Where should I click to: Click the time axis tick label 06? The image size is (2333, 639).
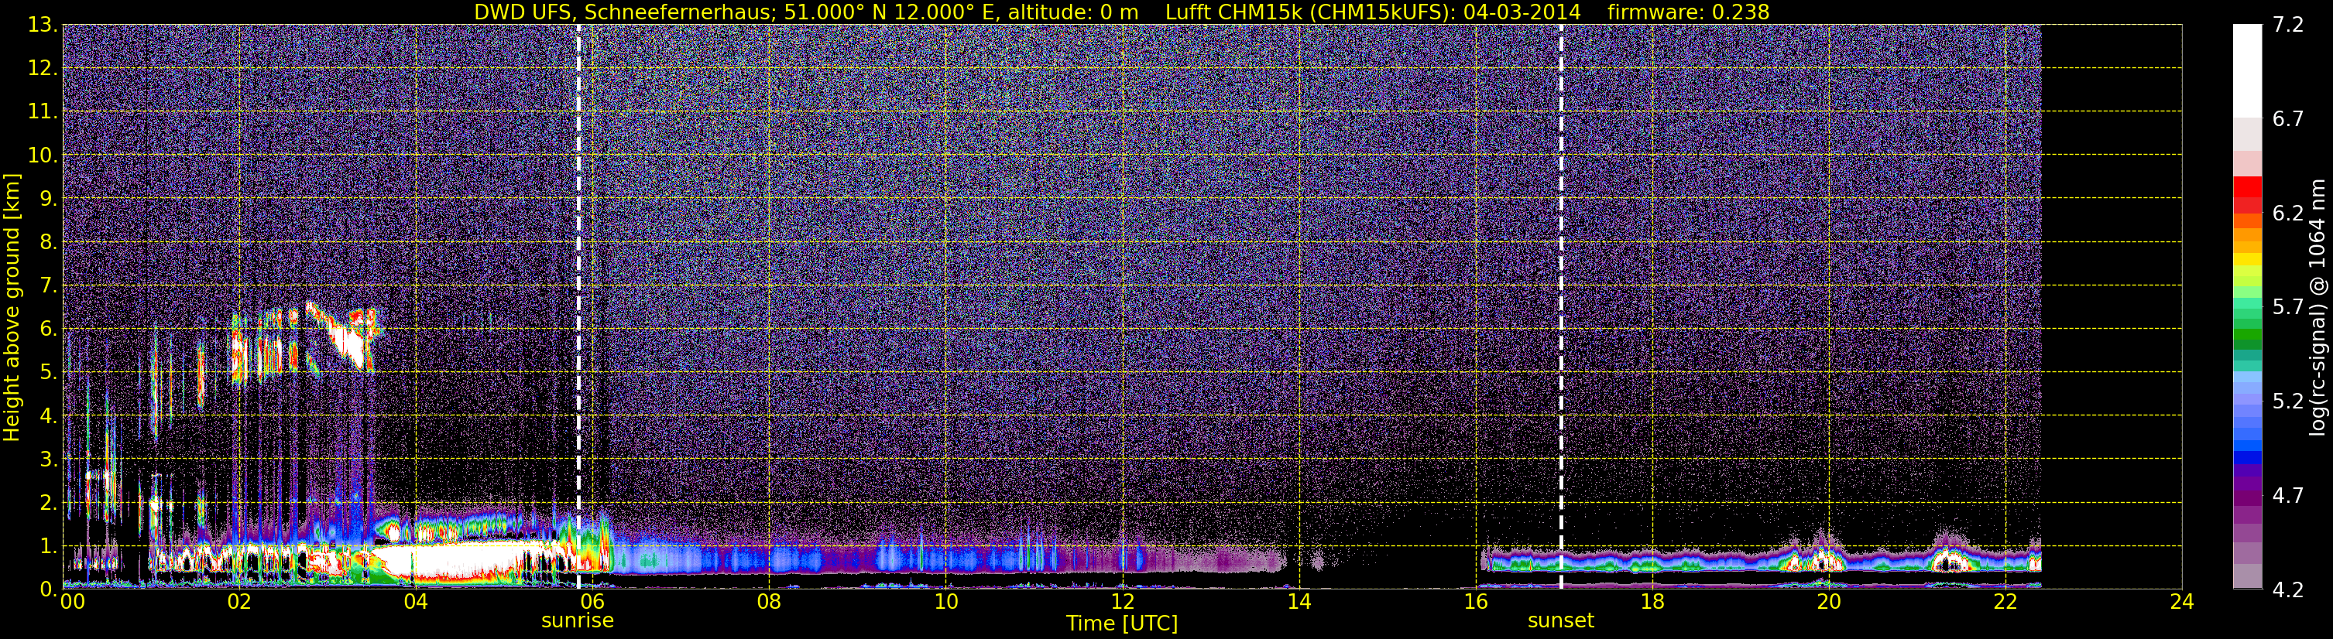click(x=592, y=603)
